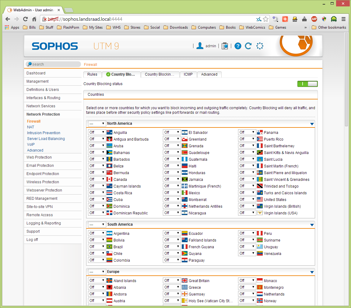351x308 pixels.
Task: Open the blocking dropdown for Argentina
Action: 97,233
